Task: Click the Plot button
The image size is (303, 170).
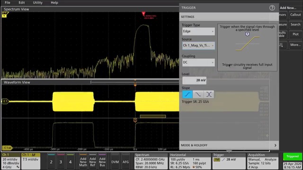Action: pos(295,34)
